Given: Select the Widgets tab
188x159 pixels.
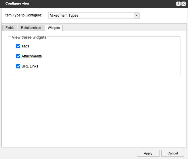Looking at the screenshot, I should 54,28.
